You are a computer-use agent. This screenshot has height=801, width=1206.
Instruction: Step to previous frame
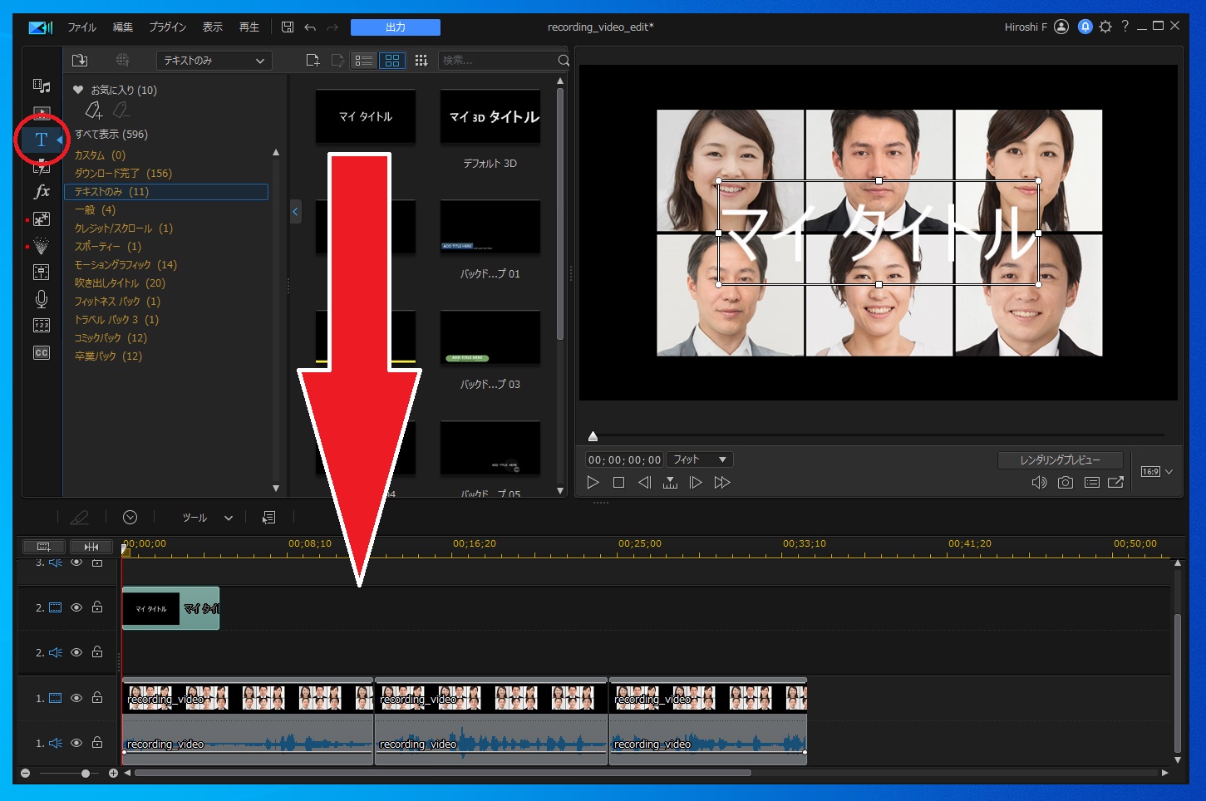[644, 482]
